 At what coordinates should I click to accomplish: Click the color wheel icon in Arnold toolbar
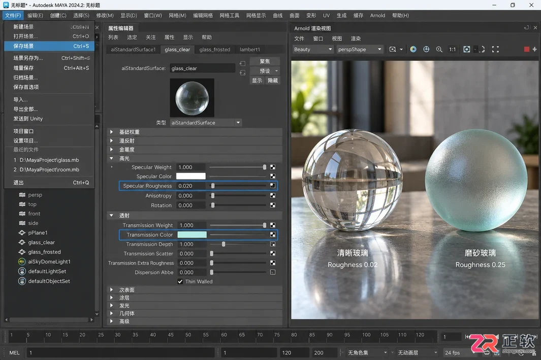tap(413, 49)
